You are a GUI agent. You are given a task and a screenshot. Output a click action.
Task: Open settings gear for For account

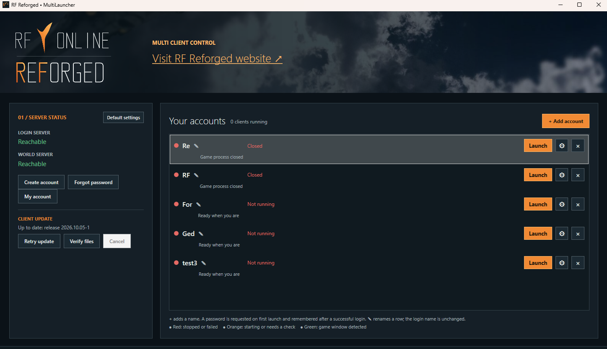pos(562,204)
